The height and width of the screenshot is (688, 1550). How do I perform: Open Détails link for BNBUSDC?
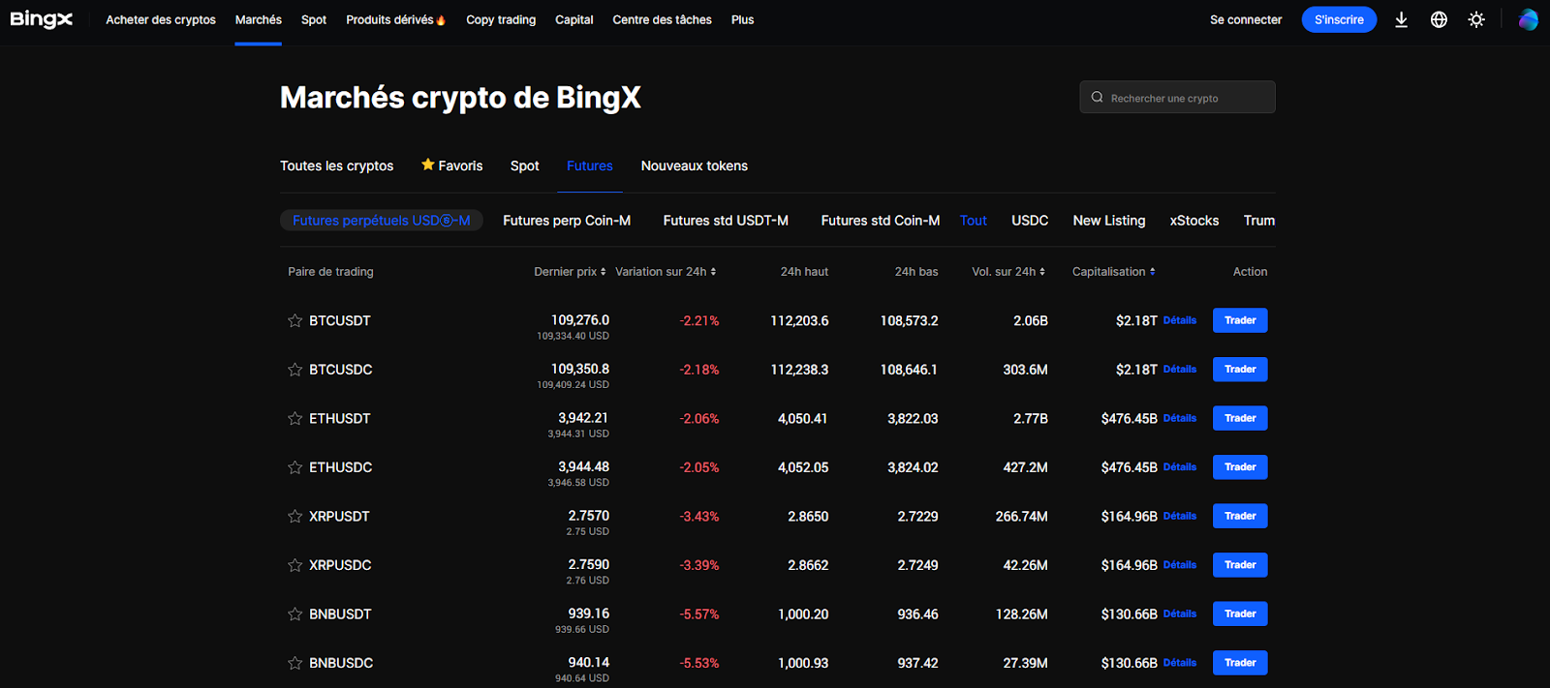1180,663
